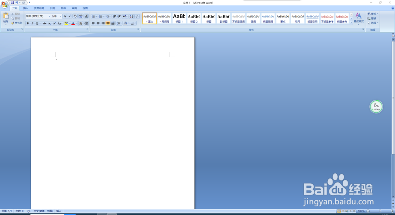Switch to the Insert (插入) tab
Viewport: 395px width, 215px height.
point(26,8)
